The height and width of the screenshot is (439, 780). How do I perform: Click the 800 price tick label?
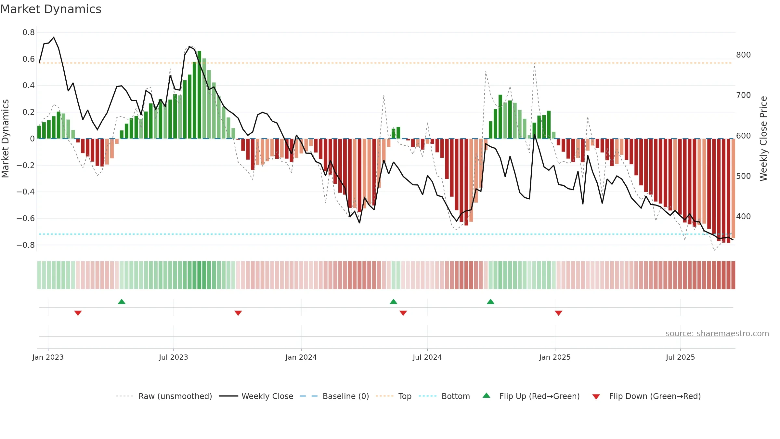point(744,55)
